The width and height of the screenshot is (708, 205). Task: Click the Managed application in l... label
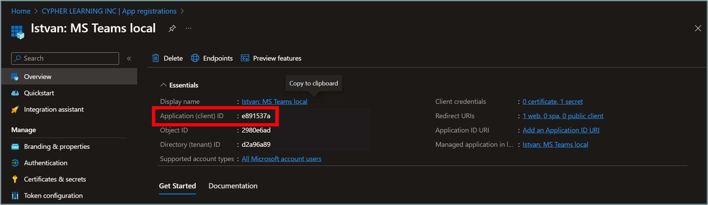point(474,144)
